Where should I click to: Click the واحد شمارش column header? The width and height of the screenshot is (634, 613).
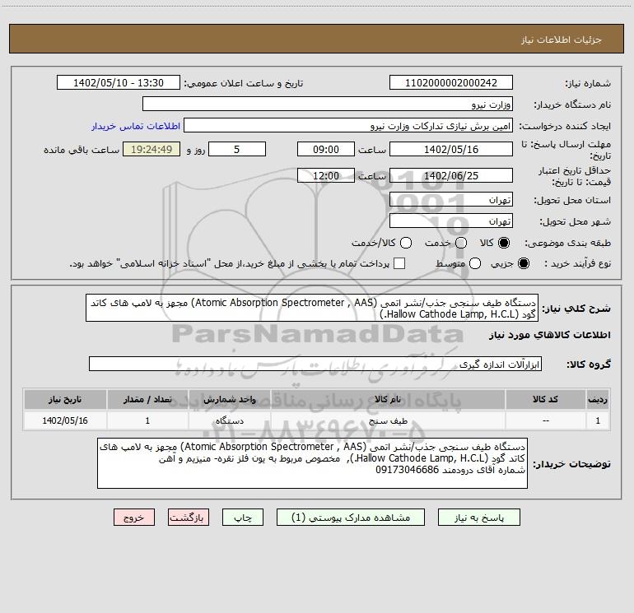click(x=229, y=399)
